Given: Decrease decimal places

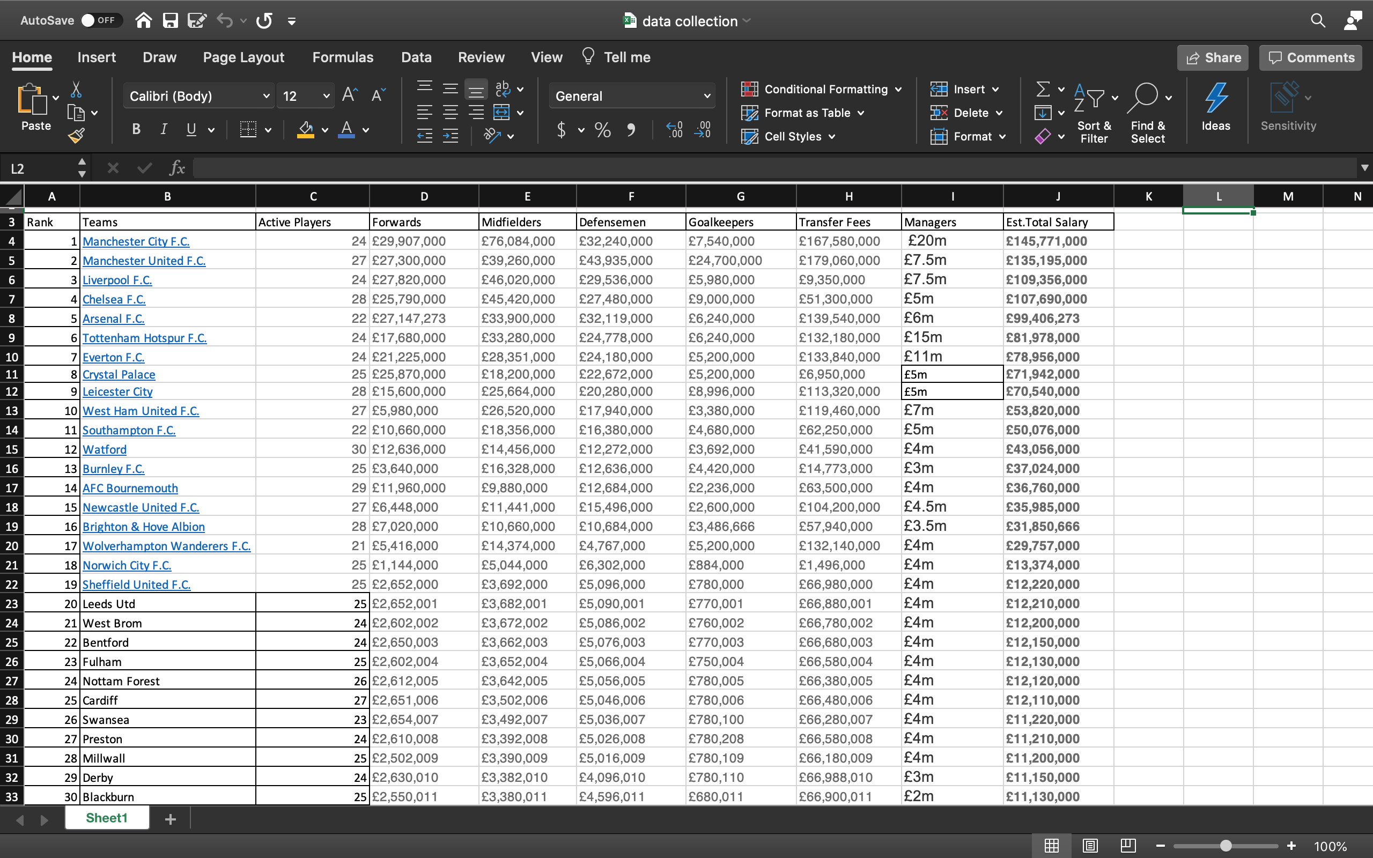Looking at the screenshot, I should [x=703, y=130].
